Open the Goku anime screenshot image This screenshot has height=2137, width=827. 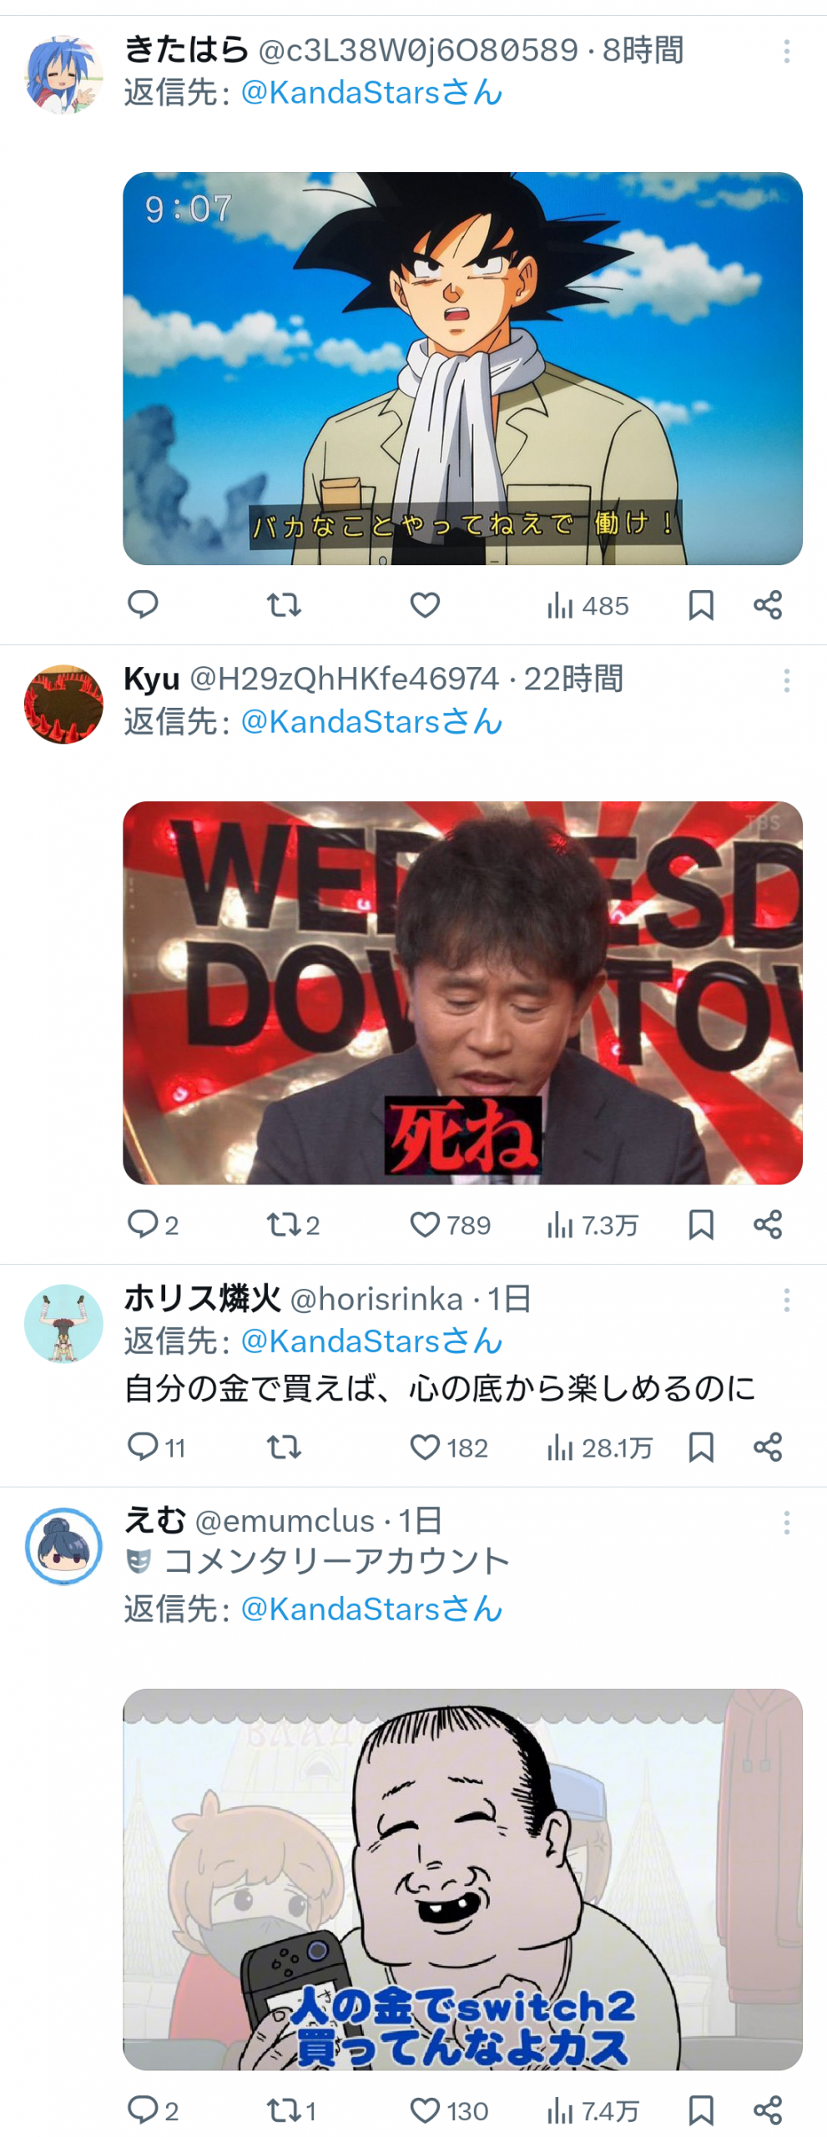pos(462,368)
